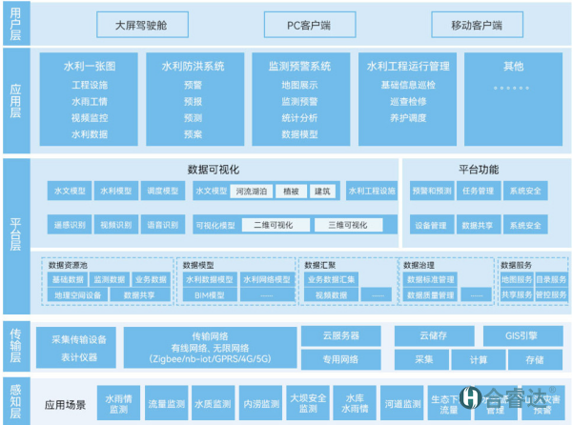Click the 视频监控 item
572x425 pixels.
[x=90, y=117]
